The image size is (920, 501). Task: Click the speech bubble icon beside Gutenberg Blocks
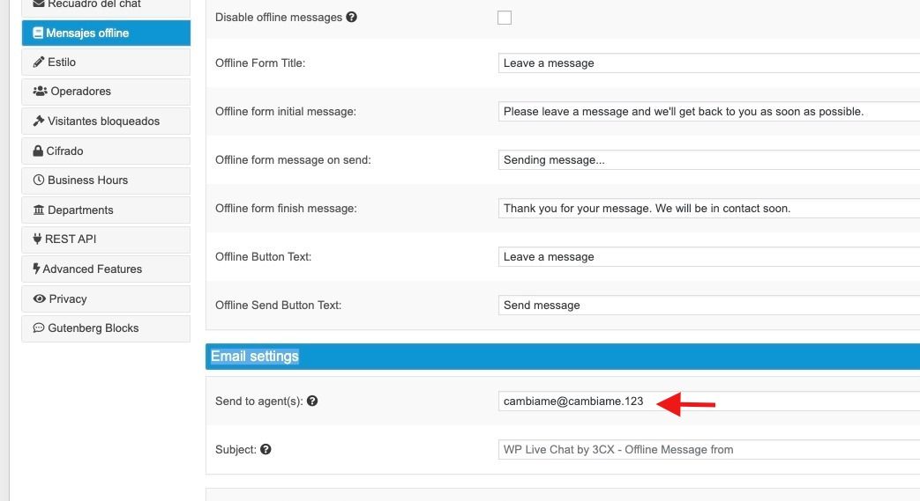pyautogui.click(x=39, y=328)
